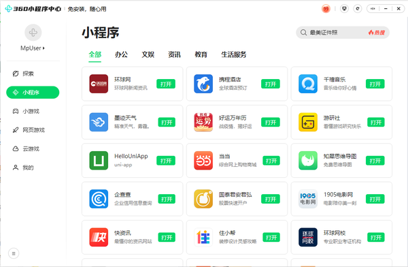Click the 环球网 app icon
The height and width of the screenshot is (267, 408).
pos(99,84)
